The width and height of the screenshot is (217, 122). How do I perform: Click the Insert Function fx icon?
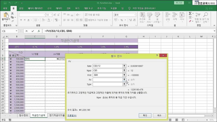39,31
